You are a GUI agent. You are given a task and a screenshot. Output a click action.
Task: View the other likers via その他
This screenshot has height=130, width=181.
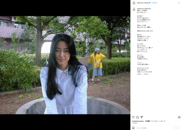[147, 121]
